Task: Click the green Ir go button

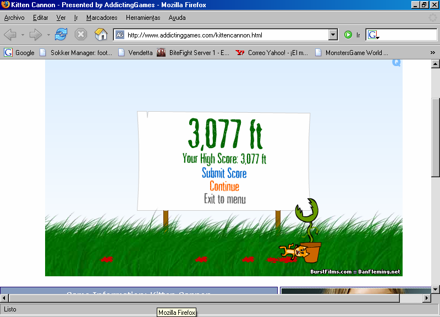Action: click(x=348, y=35)
